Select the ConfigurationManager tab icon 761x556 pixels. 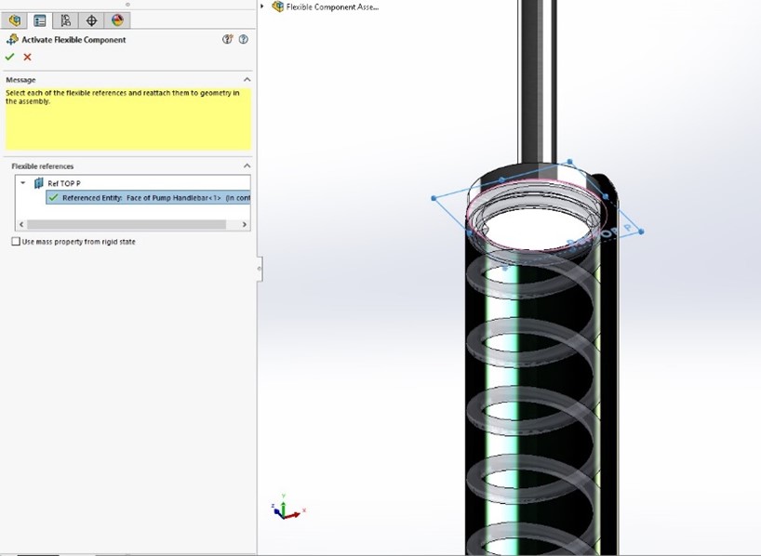[x=66, y=19]
